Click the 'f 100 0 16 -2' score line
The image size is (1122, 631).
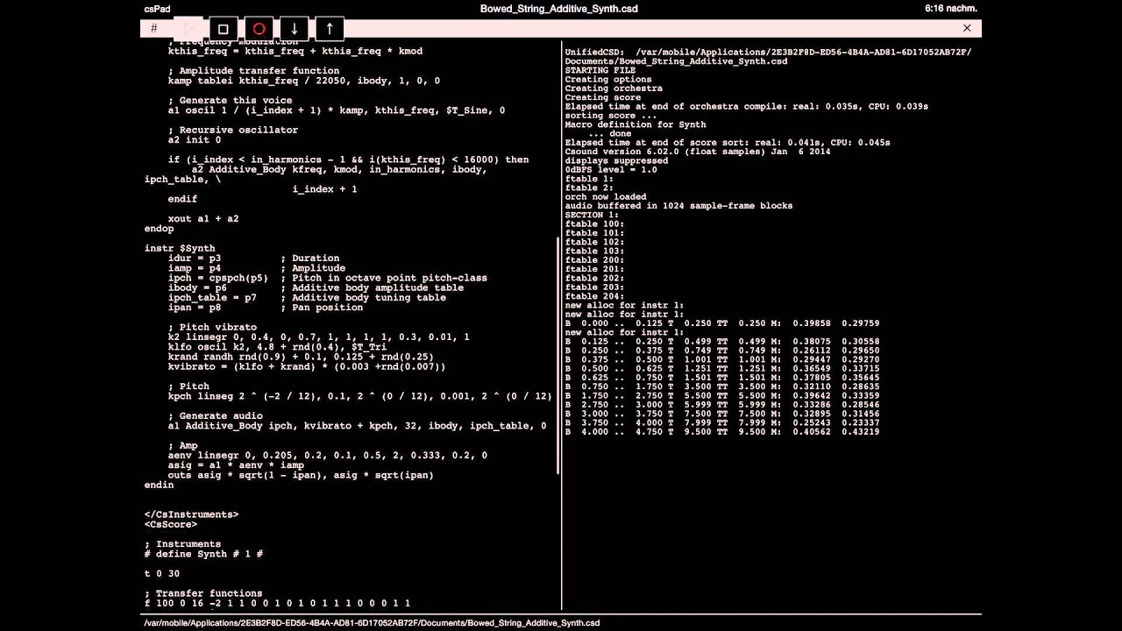277,603
